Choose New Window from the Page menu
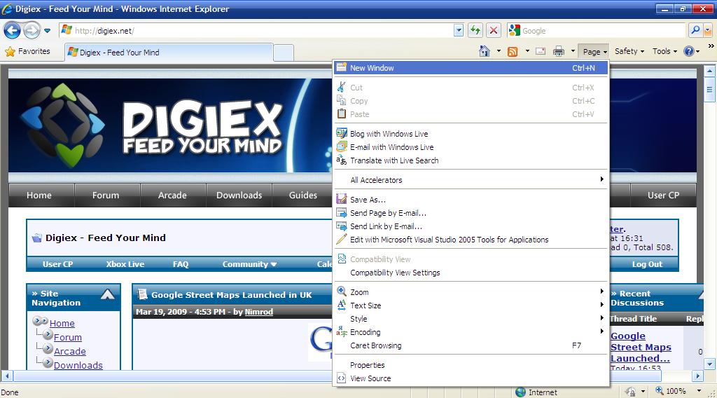Screen dimensions: 717x398 pos(471,68)
